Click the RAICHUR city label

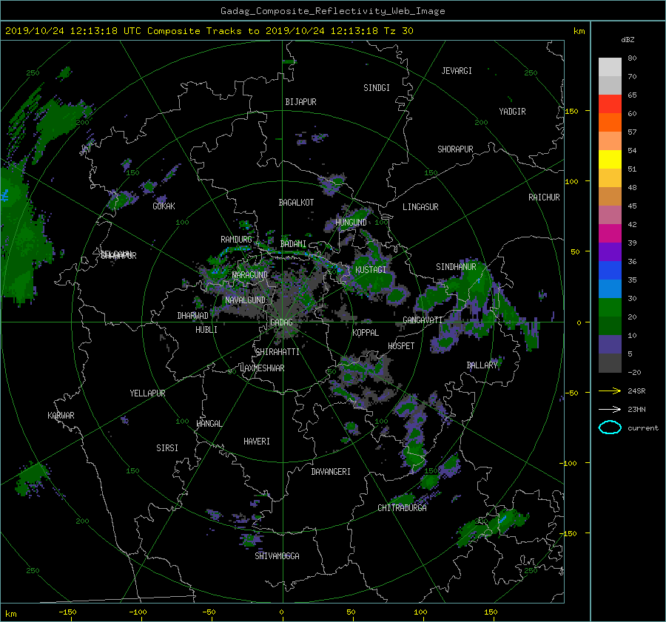tap(544, 197)
